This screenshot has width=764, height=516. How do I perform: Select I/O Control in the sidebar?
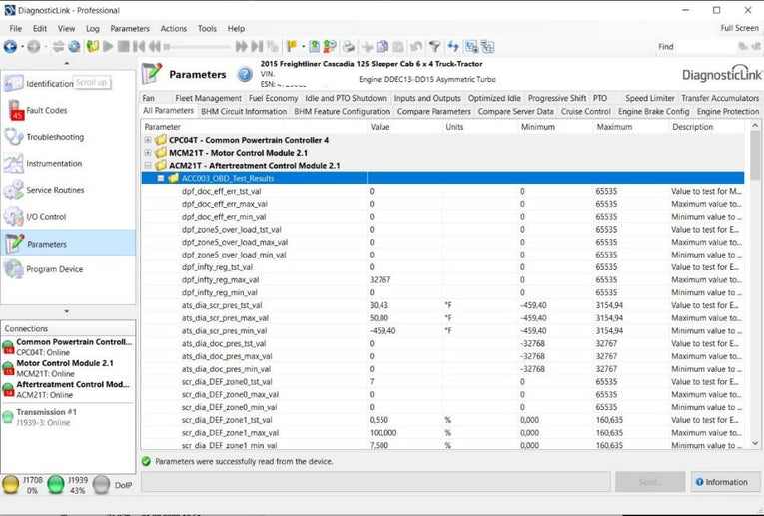click(x=46, y=216)
